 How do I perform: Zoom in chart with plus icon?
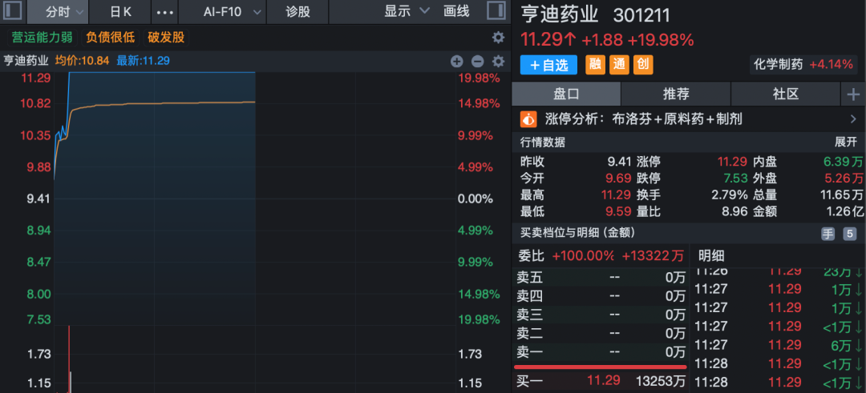(457, 61)
